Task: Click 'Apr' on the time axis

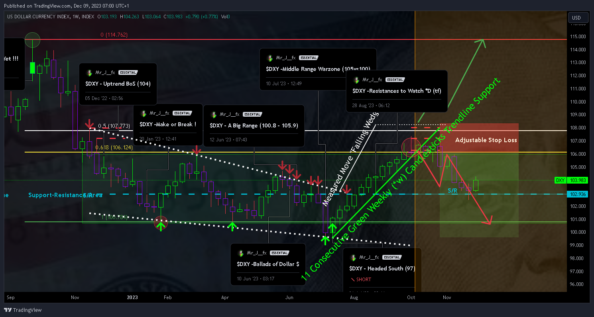Action: point(225,297)
